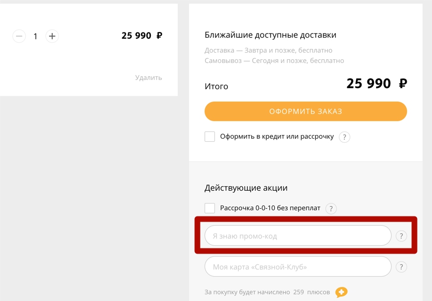Viewport: 432px width, 301px height.
Task: Click the Доставка — Завтра и позже line
Action: coord(268,51)
